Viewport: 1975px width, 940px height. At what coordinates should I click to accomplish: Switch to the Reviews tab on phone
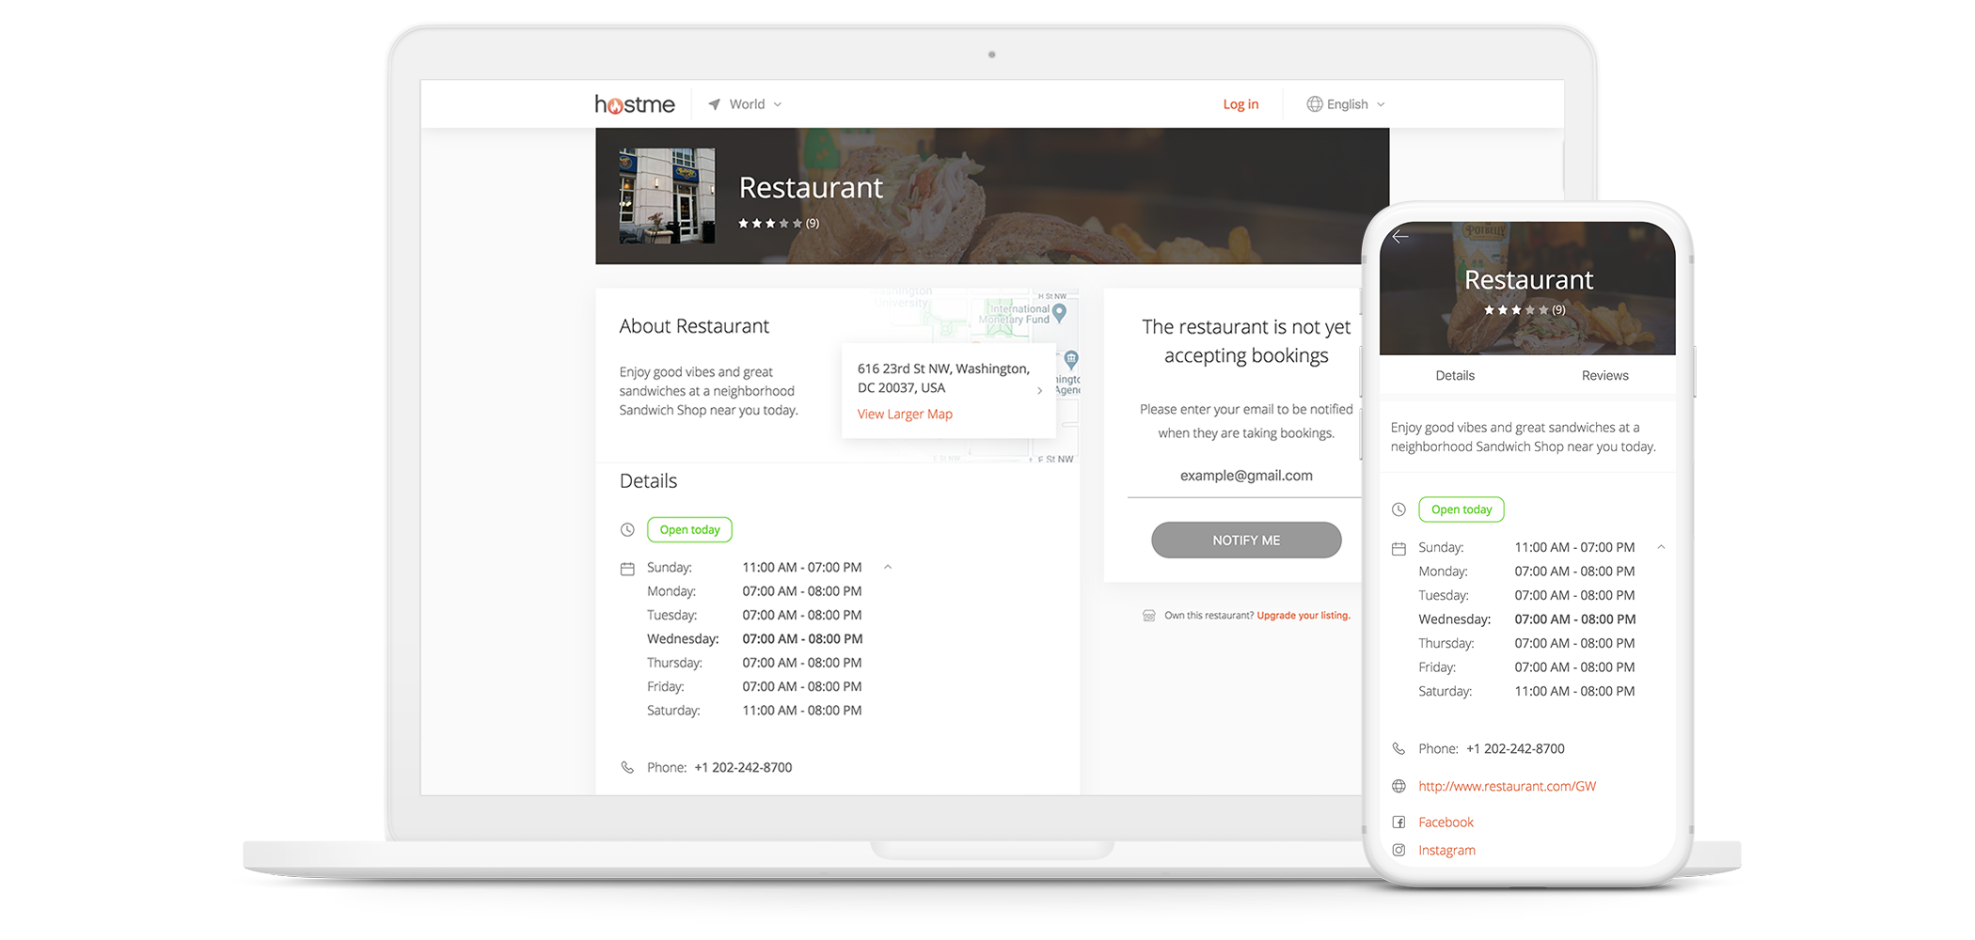point(1604,376)
